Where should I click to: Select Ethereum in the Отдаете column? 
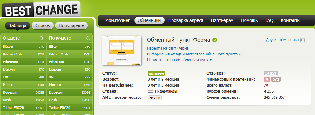[23, 62]
